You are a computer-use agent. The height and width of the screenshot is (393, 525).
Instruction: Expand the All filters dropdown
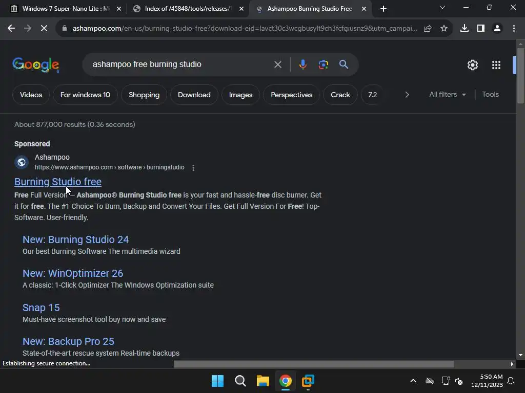coord(447,95)
